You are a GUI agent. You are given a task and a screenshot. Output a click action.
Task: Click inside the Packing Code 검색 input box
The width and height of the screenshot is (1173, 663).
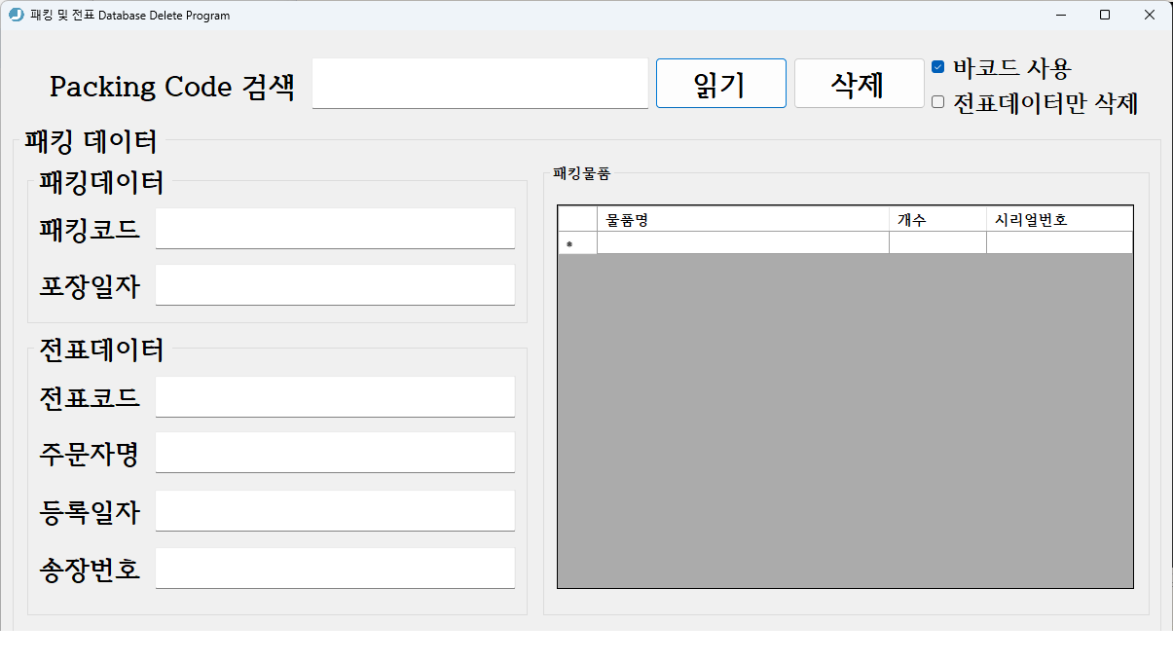pos(480,84)
